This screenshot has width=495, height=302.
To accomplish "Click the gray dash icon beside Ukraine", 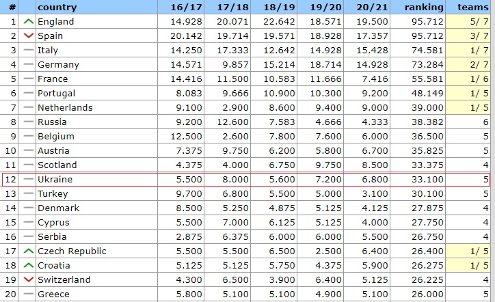I will [x=28, y=180].
